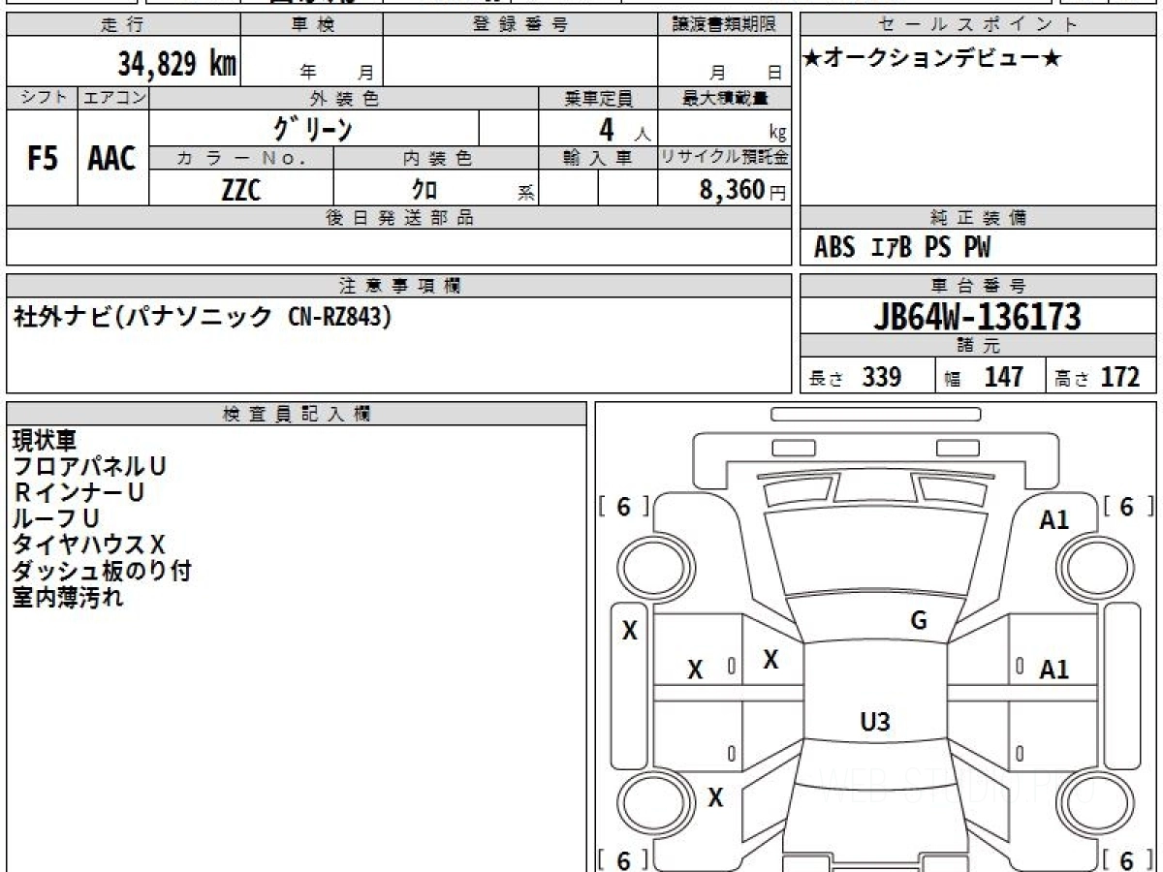Select the F5 shift value
1163x872 pixels.
(43, 159)
